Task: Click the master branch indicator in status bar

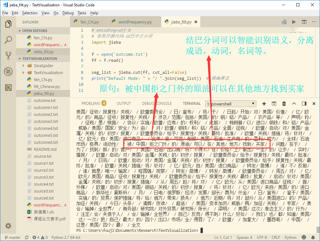Action: pyautogui.click(x=13, y=238)
